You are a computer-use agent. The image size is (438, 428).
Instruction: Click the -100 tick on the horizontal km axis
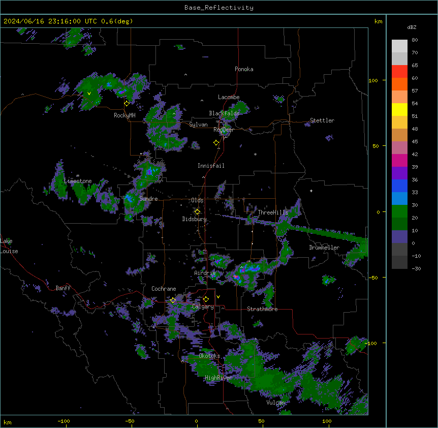click(64, 421)
